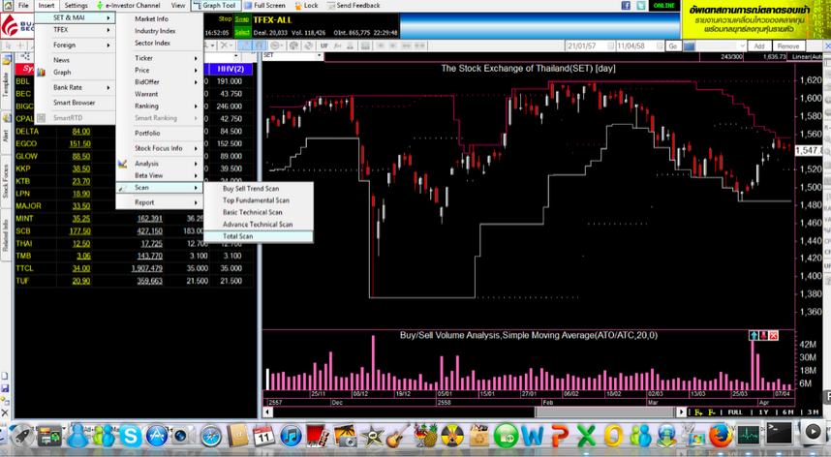Expand the Foreign submenu
The width and height of the screenshot is (831, 457).
(x=76, y=45)
